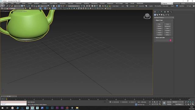The width and height of the screenshot is (195, 110).
Task: Open the Arnold menu
Action: (x=132, y=3)
